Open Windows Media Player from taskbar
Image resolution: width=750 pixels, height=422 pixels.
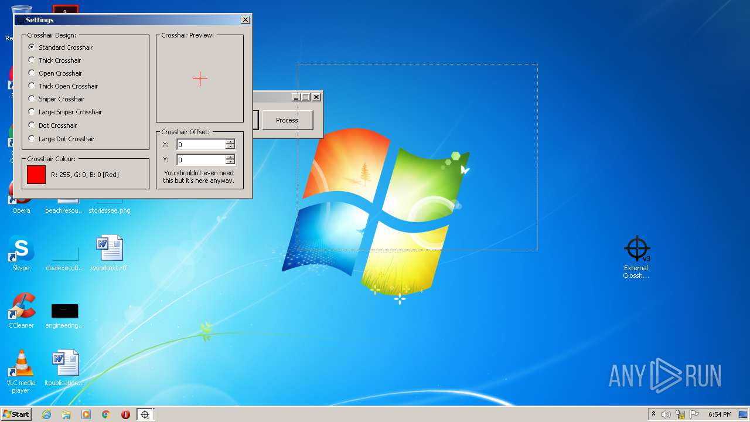click(86, 414)
